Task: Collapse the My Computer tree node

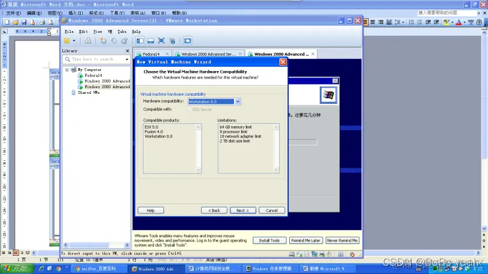Action: click(x=67, y=70)
